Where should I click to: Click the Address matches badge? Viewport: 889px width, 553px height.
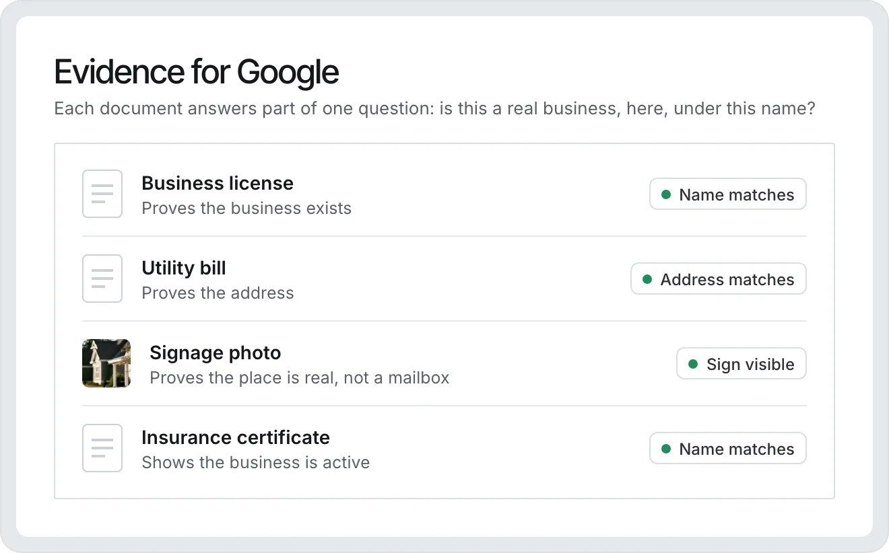pyautogui.click(x=719, y=279)
